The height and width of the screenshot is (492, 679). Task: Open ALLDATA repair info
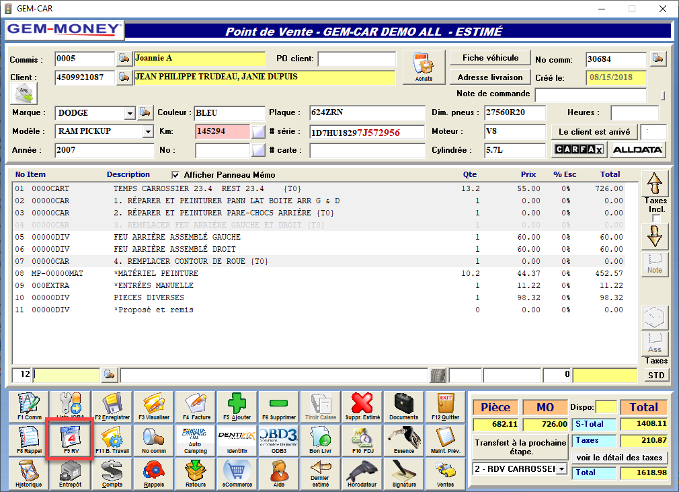click(x=637, y=149)
